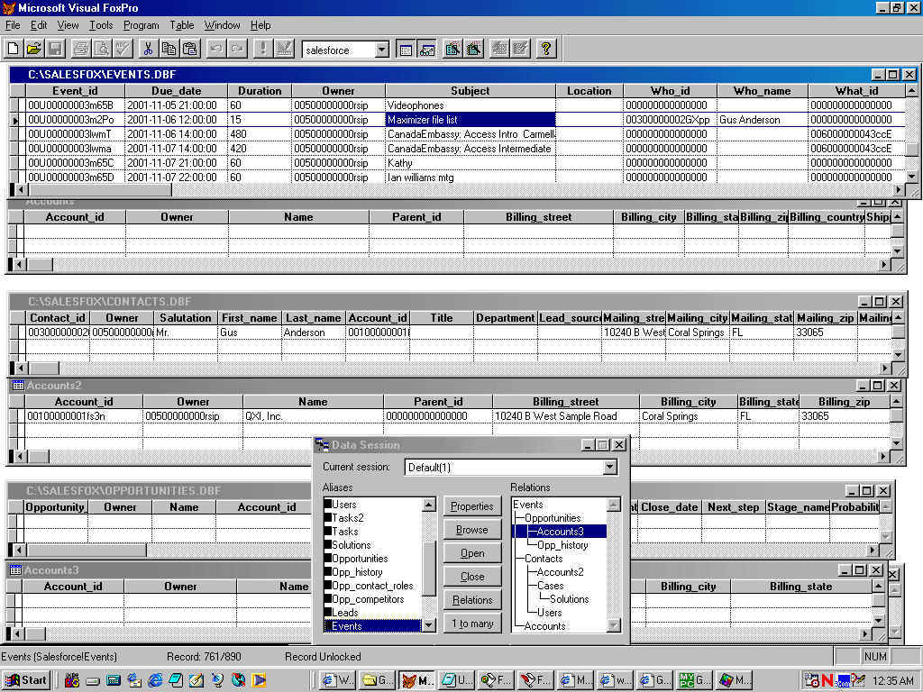Viewport: 923px width, 692px height.
Task: Open the Tools menu
Action: click(x=101, y=25)
